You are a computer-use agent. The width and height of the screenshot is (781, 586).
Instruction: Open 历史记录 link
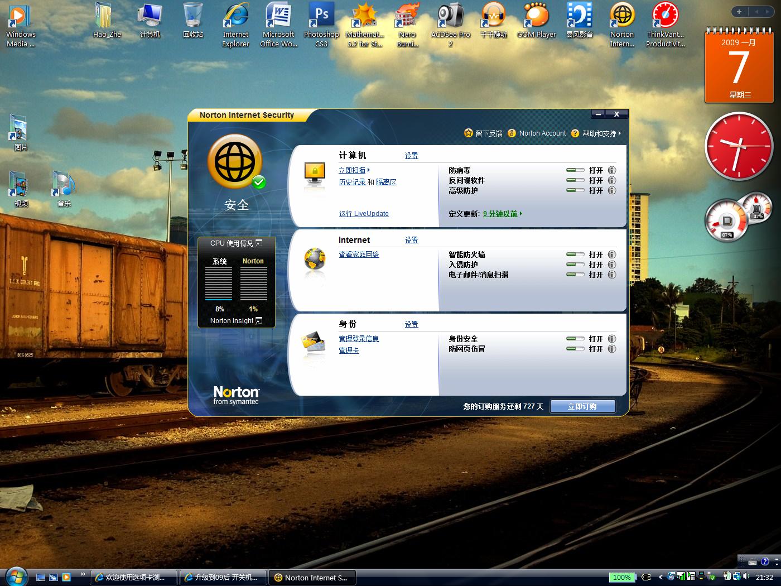coord(352,182)
